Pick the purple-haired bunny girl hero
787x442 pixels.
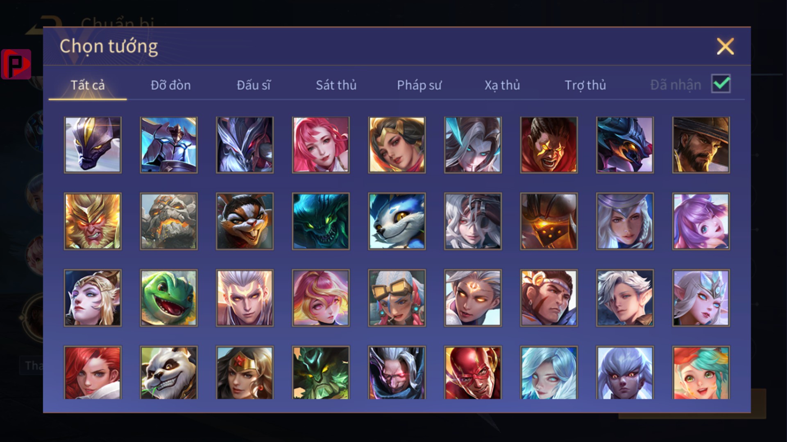[701, 221]
